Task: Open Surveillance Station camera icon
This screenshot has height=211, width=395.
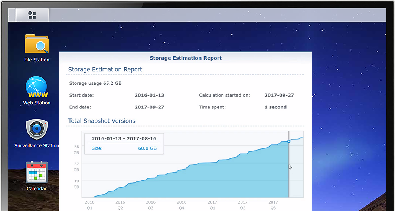Action: [x=36, y=130]
